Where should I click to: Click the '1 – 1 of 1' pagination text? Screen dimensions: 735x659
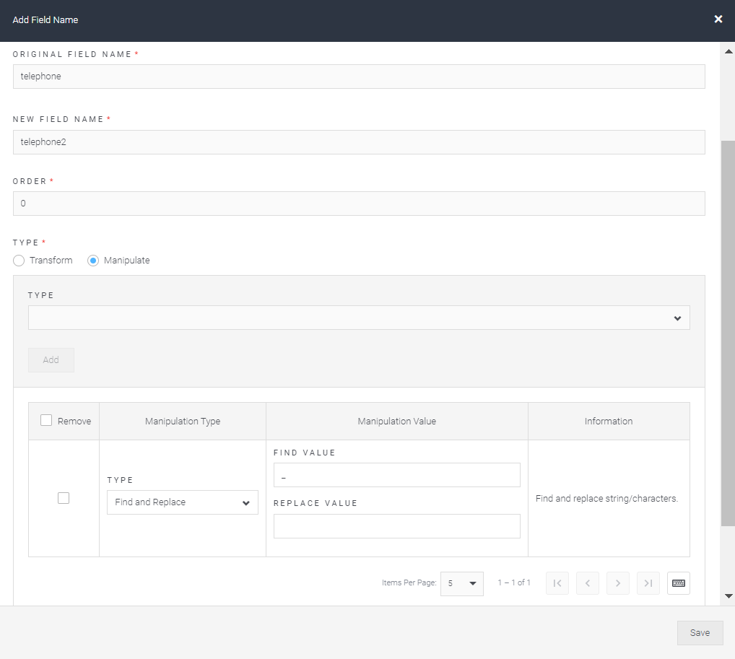[x=514, y=582]
